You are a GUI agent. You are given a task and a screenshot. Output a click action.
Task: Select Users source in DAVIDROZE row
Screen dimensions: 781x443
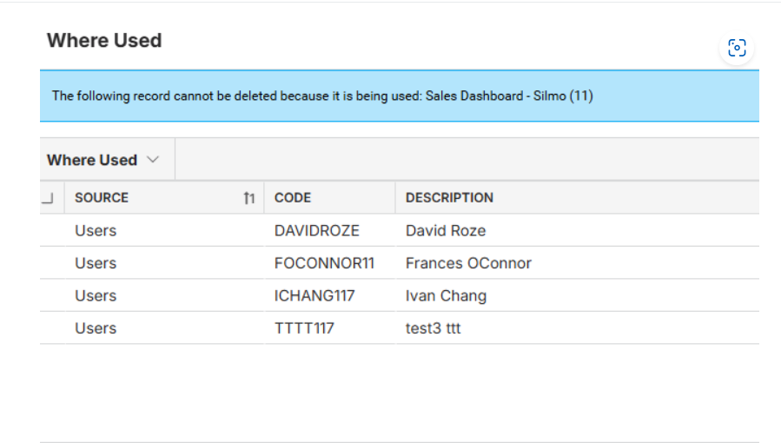pos(96,230)
